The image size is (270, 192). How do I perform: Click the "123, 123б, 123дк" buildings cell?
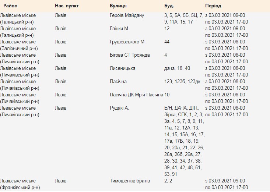click(x=182, y=81)
